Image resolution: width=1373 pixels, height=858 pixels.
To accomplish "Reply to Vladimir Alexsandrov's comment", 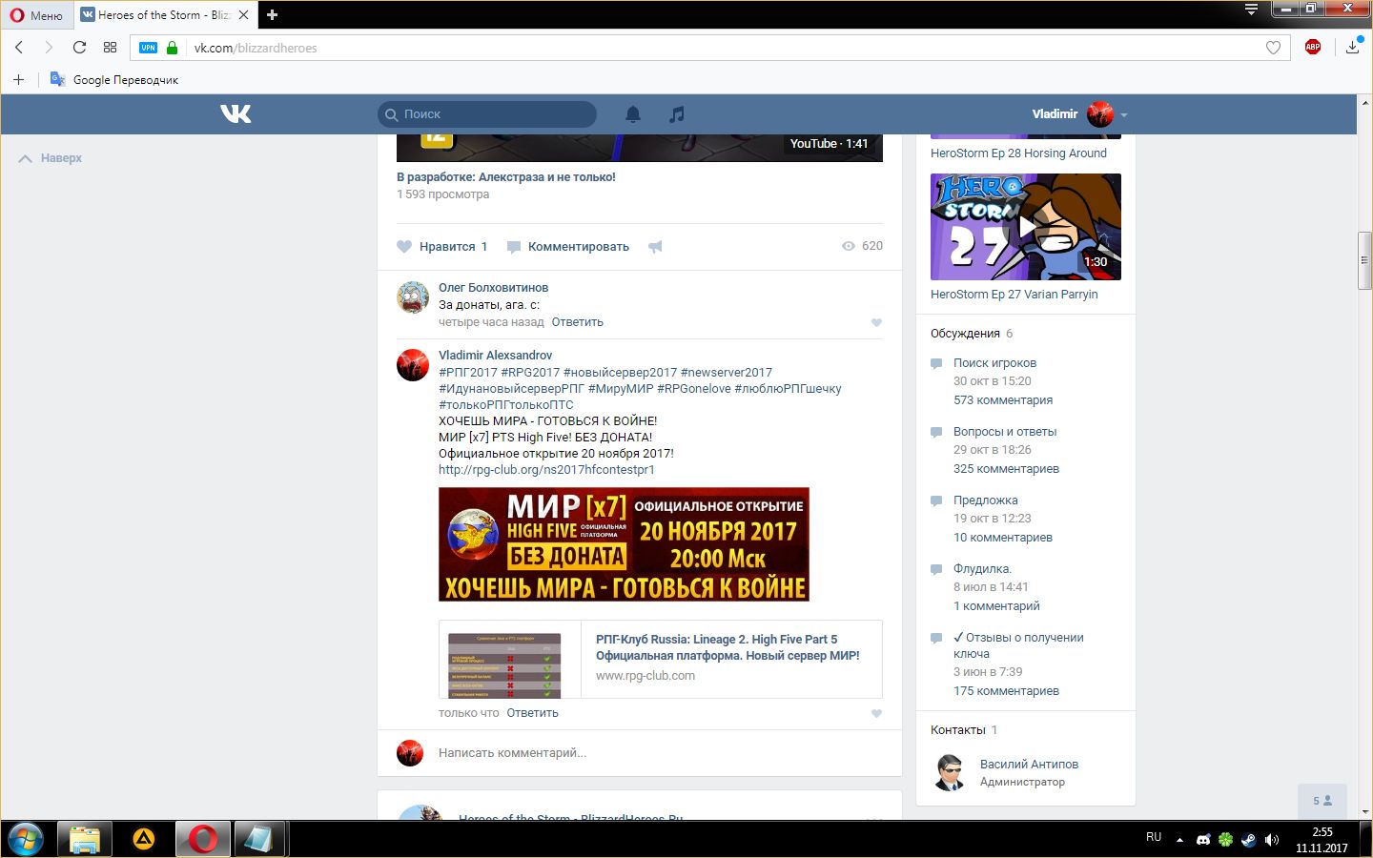I will tap(532, 713).
